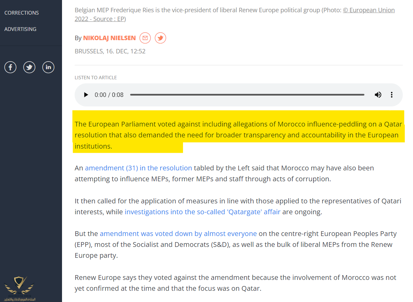
Task: Click the author's email envelope icon
Action: click(x=145, y=38)
